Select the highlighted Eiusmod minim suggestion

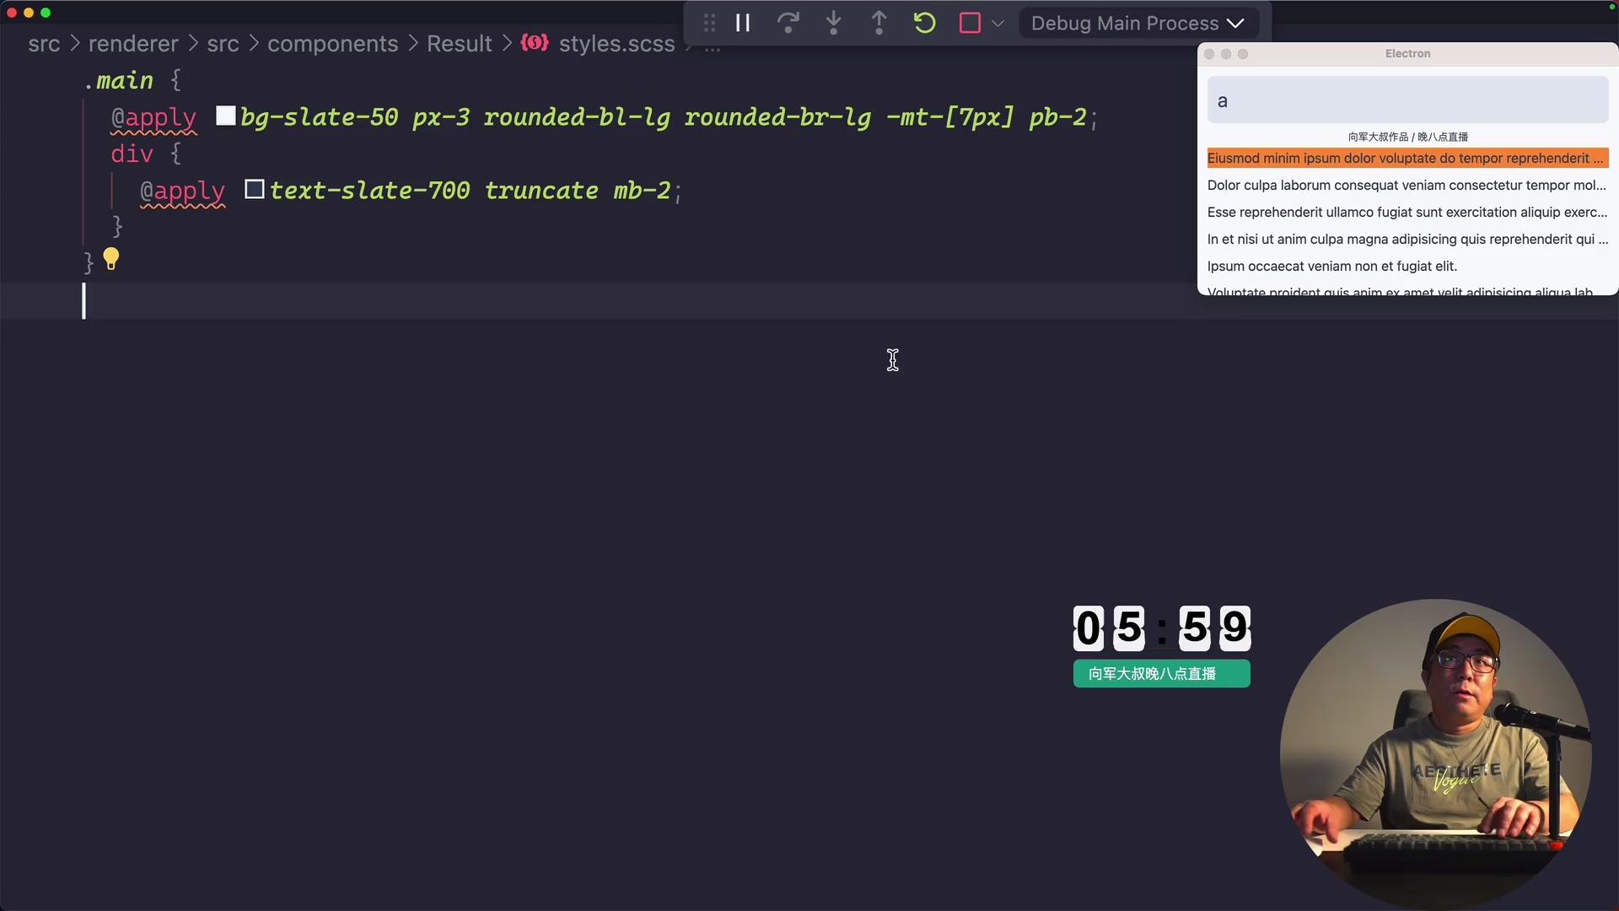point(1406,158)
